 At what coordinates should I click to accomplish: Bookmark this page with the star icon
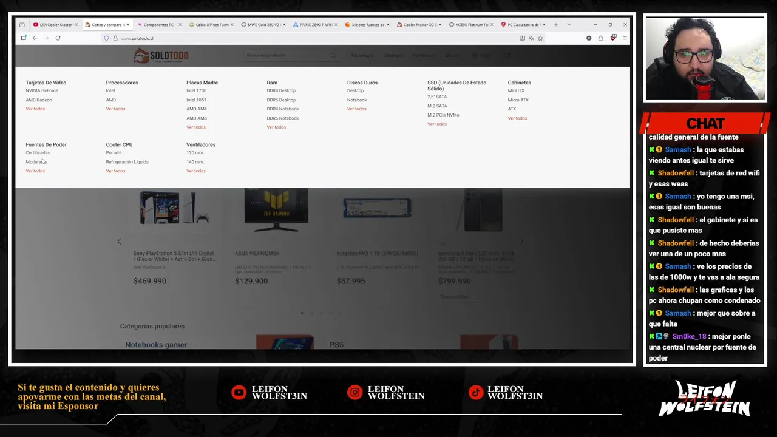(540, 38)
